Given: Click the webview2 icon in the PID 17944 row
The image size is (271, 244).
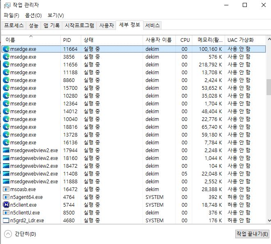Looking at the screenshot, I should [x=6, y=150].
